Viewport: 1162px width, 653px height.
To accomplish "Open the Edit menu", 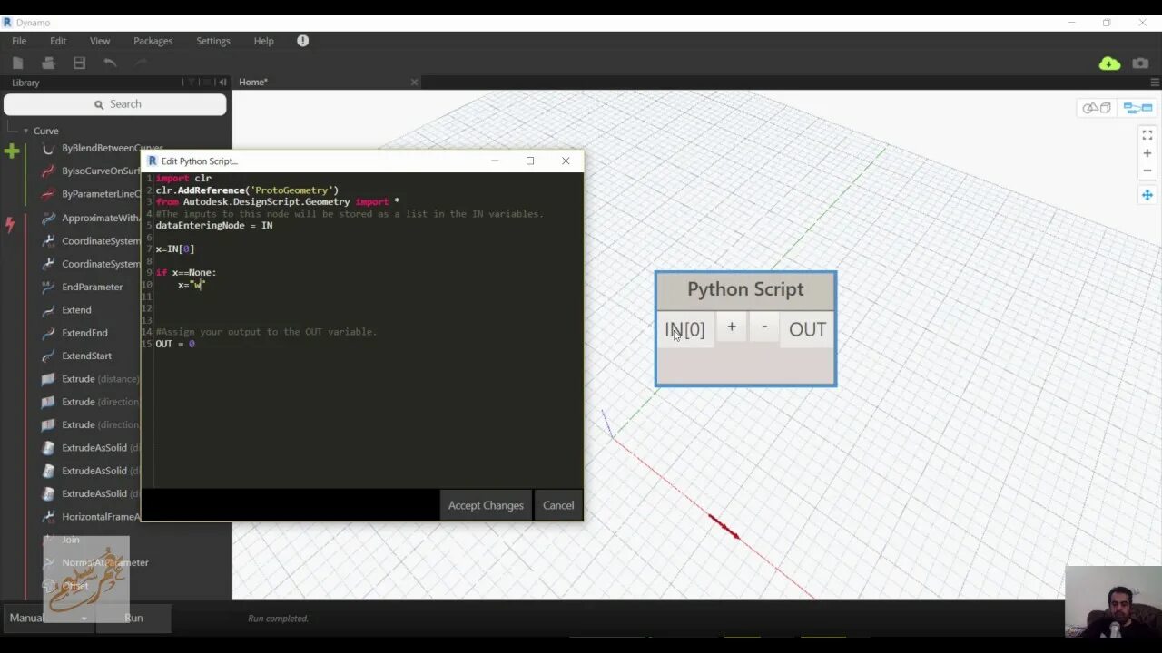I will 58,41.
